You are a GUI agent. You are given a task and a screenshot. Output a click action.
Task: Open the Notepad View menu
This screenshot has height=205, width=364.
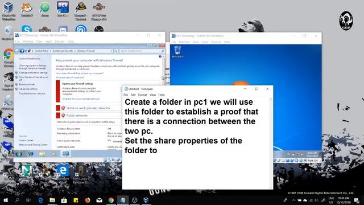(x=152, y=95)
